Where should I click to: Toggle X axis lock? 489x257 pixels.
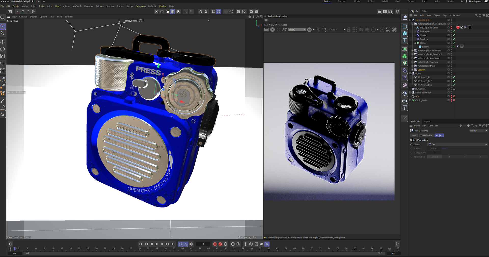click(x=17, y=11)
